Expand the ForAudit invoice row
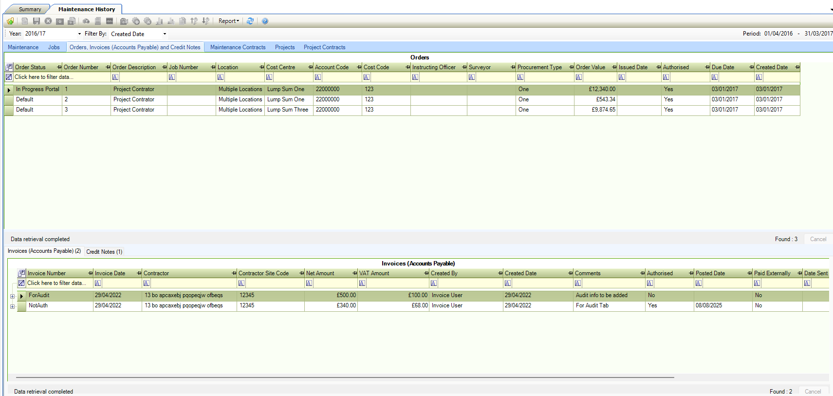 point(12,296)
